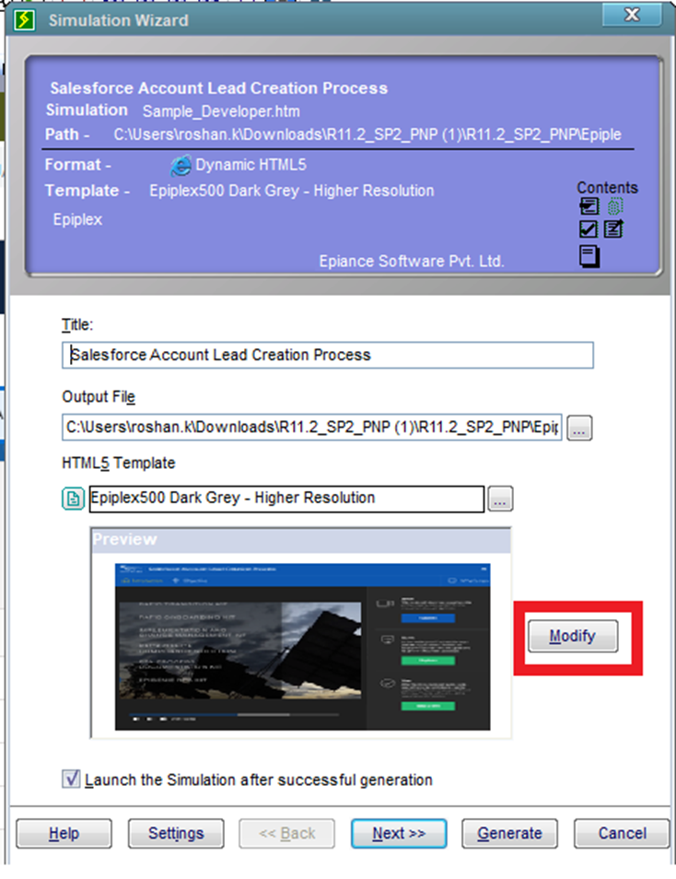Click 'Epiance Software Pvt. Ltd.' text
The image size is (676, 879).
(412, 262)
